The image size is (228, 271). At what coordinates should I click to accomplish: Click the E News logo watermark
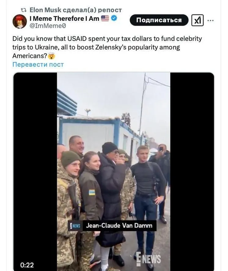tap(148, 259)
